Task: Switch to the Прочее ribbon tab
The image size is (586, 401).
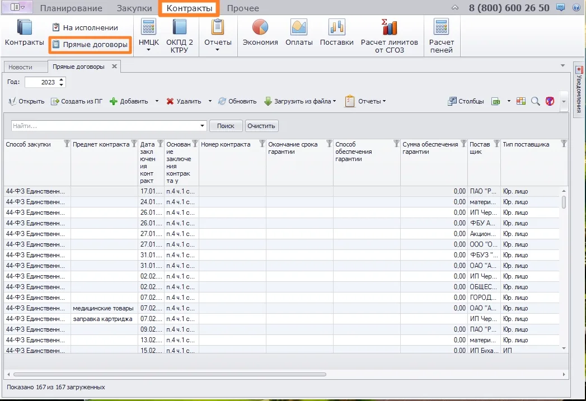Action: tap(243, 8)
